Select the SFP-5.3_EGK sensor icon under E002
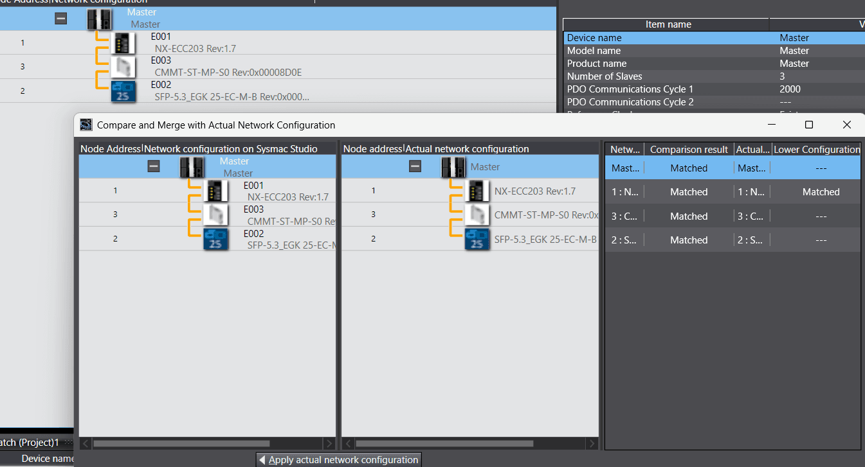The width and height of the screenshot is (865, 467). [x=215, y=239]
